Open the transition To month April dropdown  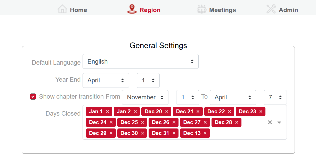pyautogui.click(x=233, y=97)
